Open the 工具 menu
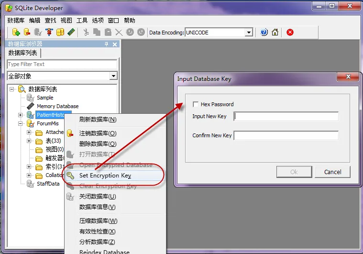Image resolution: width=363 pixels, height=254 pixels. tap(82, 21)
